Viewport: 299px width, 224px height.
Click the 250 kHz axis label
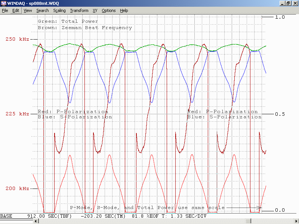[x=17, y=39]
